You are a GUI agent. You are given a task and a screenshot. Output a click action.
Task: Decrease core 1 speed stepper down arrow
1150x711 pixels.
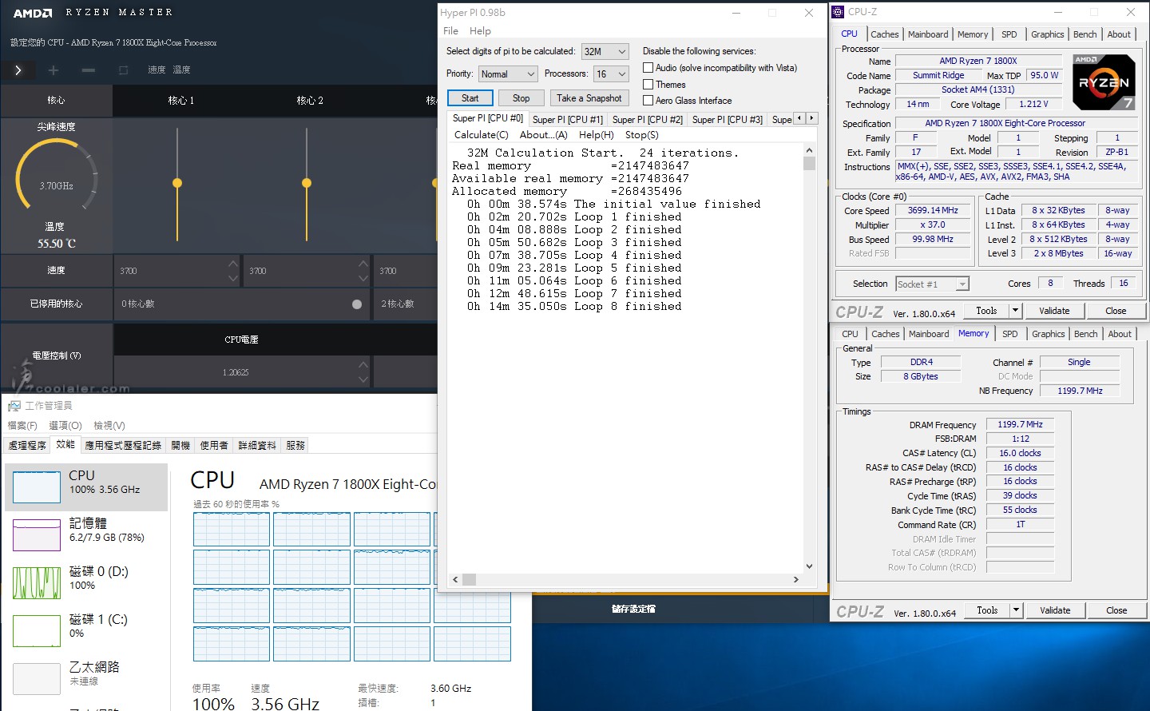click(x=233, y=278)
